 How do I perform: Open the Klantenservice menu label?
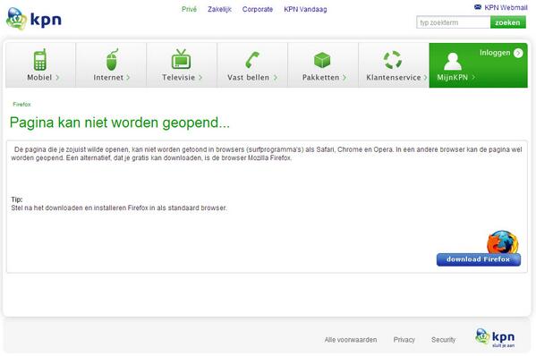(x=394, y=78)
